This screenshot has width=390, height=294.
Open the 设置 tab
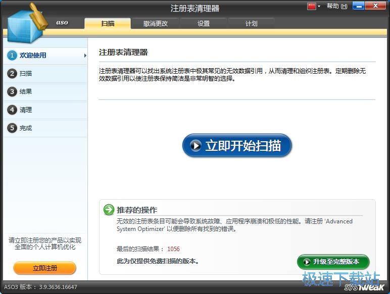coord(204,24)
